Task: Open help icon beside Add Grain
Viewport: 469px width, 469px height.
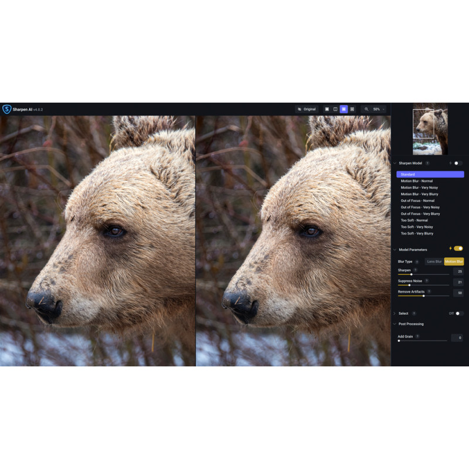Action: 417,337
